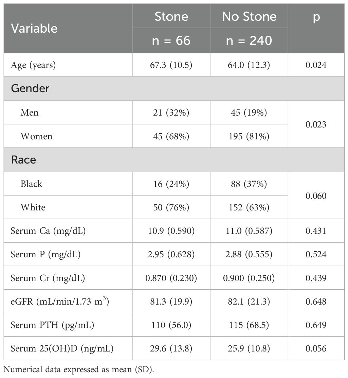Click the Women stone value 45 (68%)
348x378 pixels.
coord(171,136)
